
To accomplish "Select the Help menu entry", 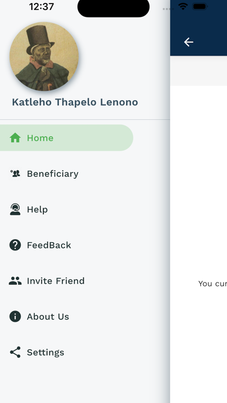I will point(67,210).
